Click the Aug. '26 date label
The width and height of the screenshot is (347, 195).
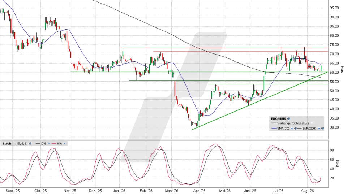(308, 191)
